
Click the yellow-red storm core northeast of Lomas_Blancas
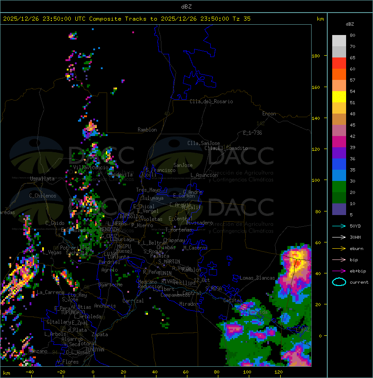pyautogui.click(x=296, y=262)
